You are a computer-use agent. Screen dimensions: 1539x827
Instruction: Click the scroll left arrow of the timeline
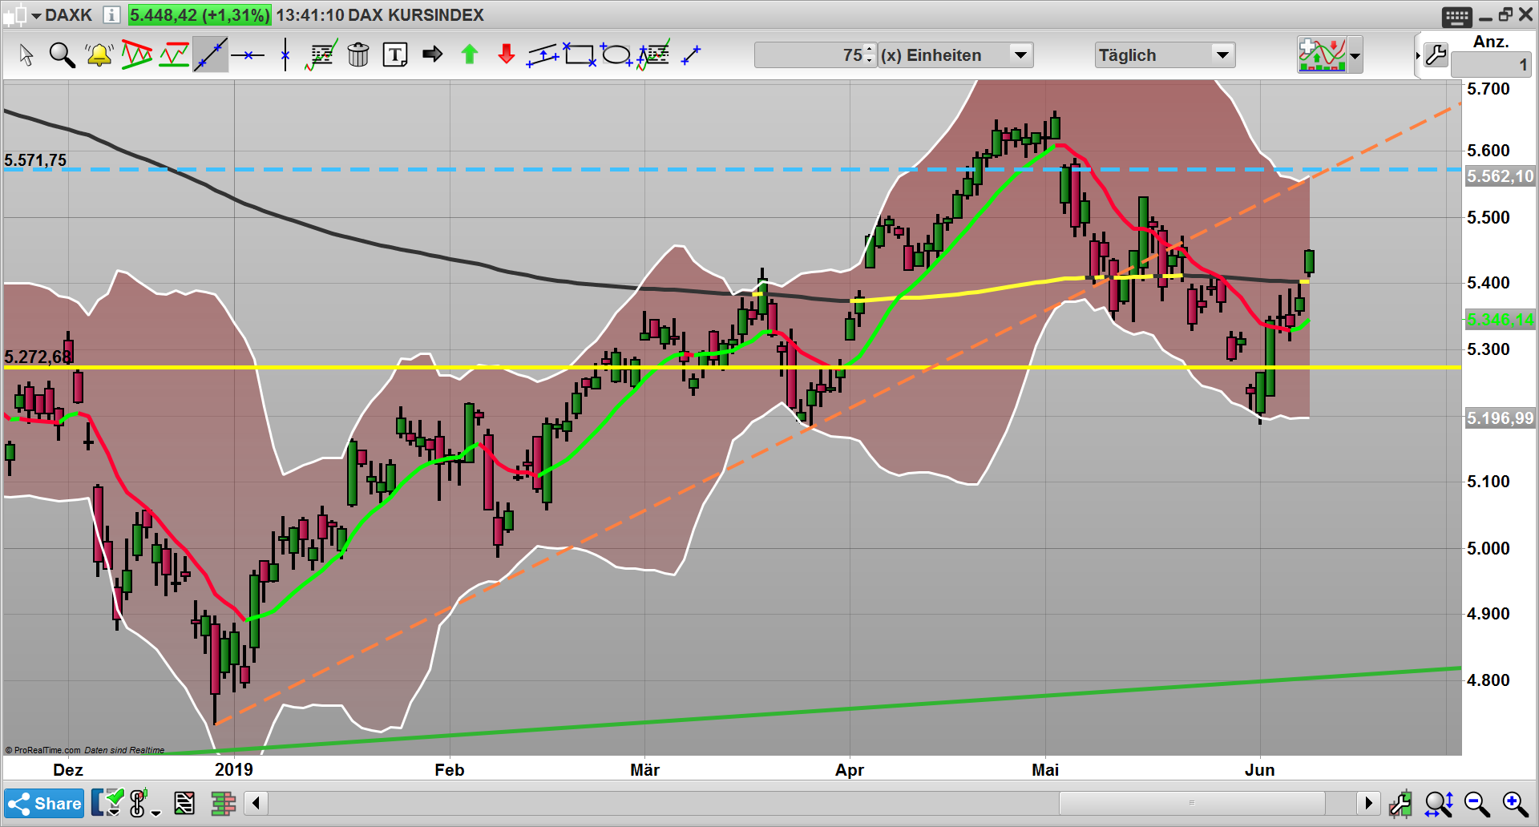click(x=256, y=803)
